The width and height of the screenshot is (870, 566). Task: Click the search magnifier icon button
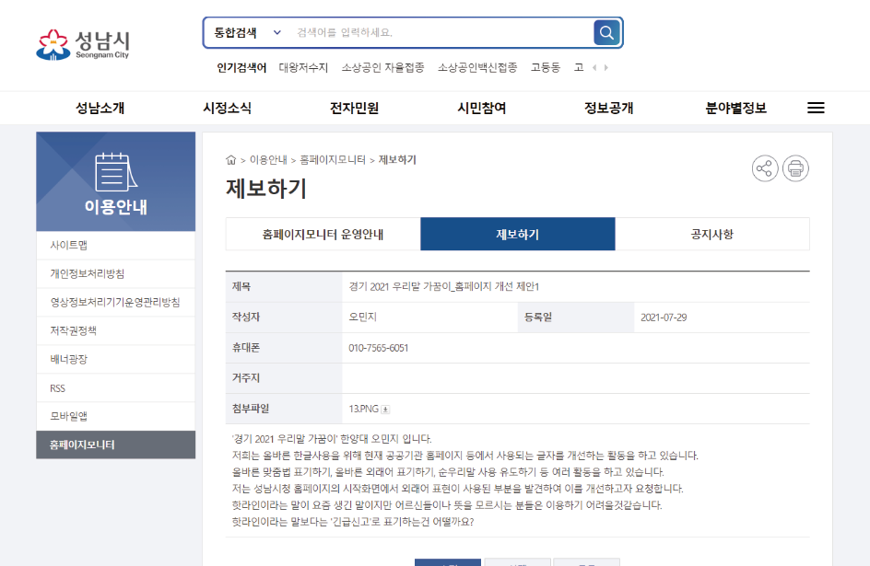point(606,33)
